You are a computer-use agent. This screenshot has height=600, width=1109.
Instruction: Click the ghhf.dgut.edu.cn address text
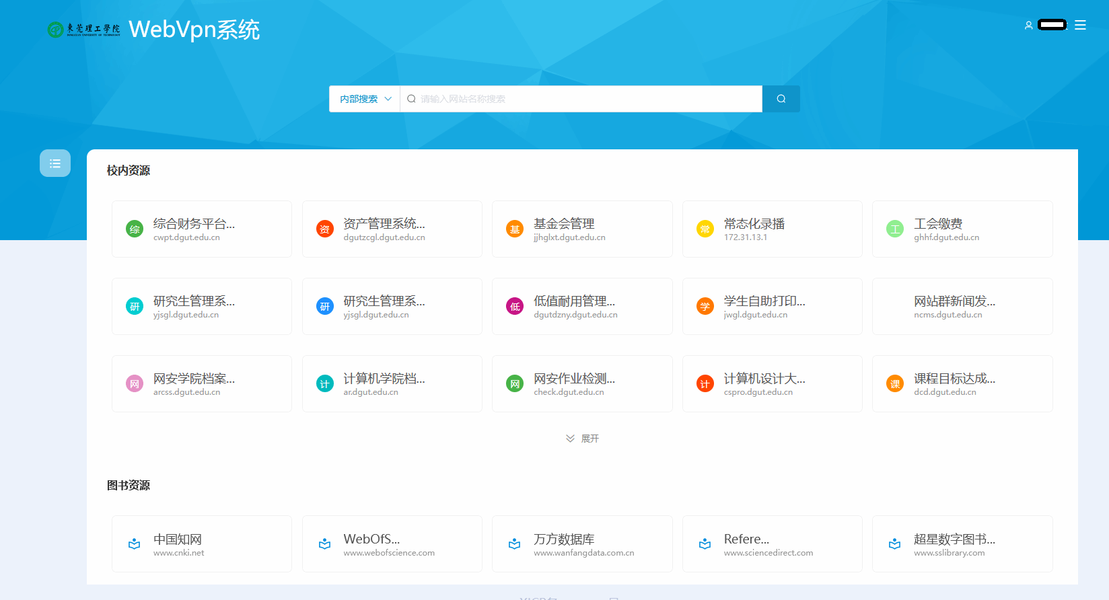point(946,237)
